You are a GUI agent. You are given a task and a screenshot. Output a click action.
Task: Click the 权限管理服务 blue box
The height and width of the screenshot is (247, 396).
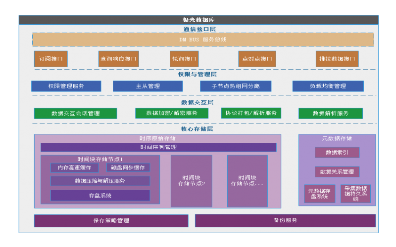click(66, 86)
